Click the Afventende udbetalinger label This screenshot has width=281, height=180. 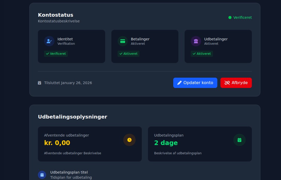coord(67,135)
